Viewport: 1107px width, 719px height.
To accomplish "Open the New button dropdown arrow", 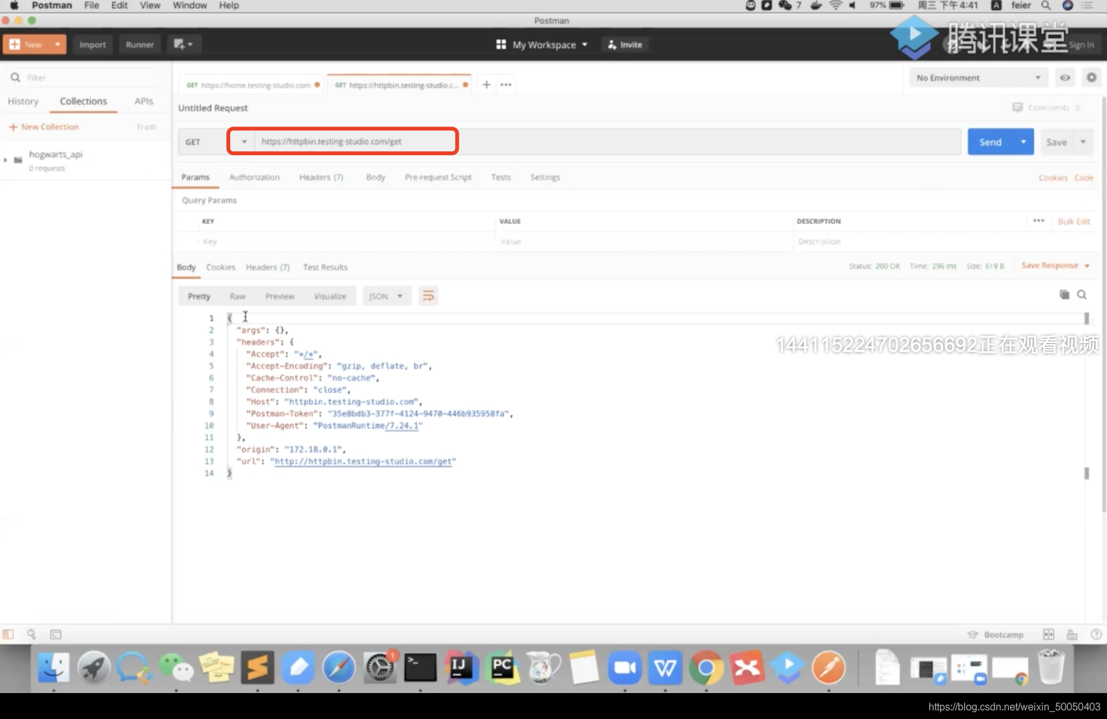I will pyautogui.click(x=58, y=44).
